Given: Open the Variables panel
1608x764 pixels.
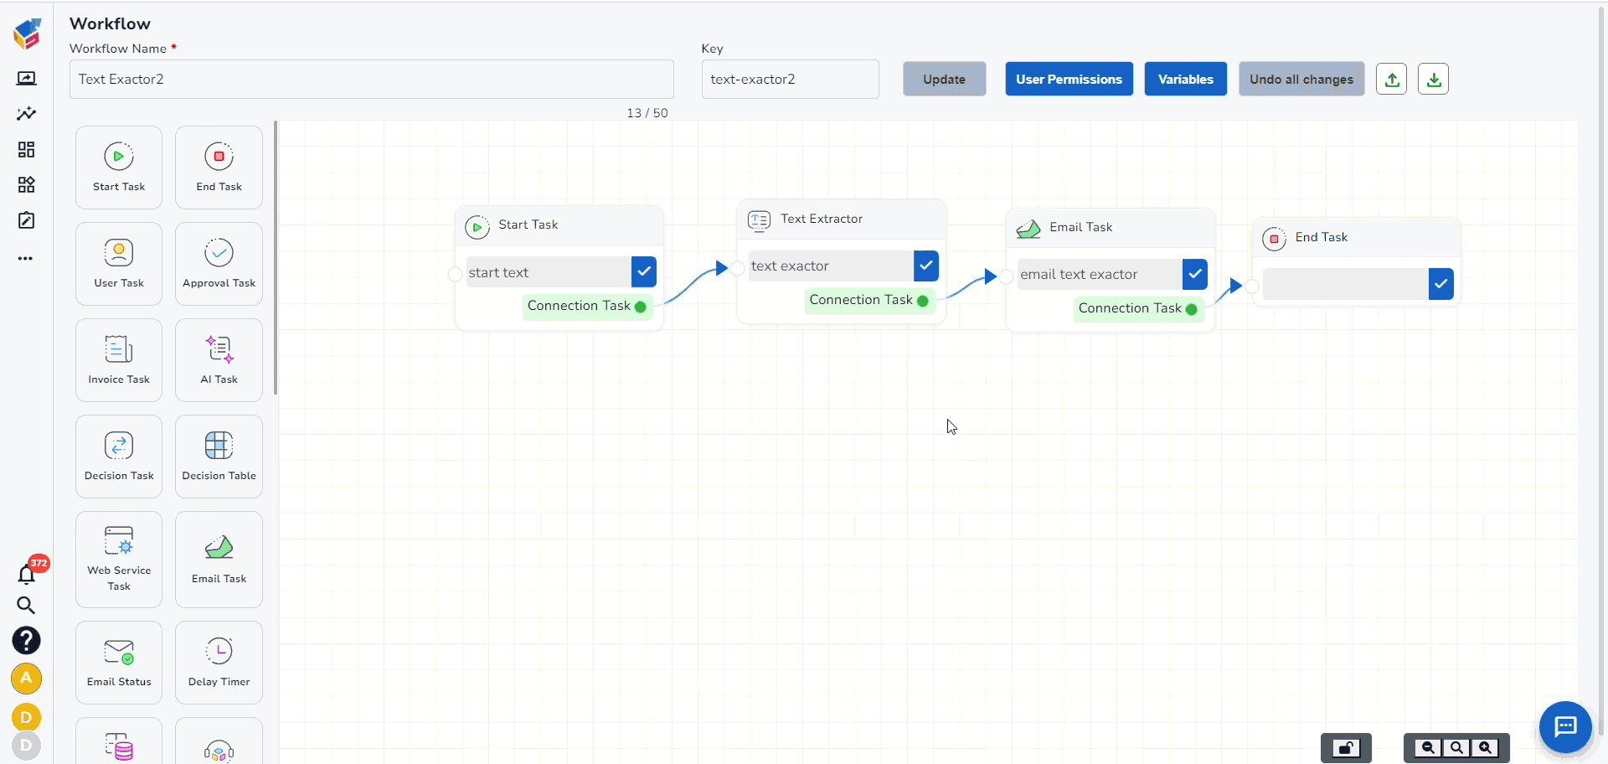Looking at the screenshot, I should pos(1185,80).
